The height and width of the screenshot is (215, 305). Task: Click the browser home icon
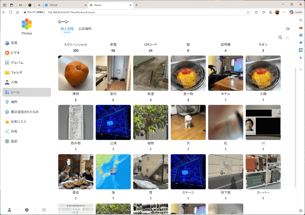coord(18,12)
